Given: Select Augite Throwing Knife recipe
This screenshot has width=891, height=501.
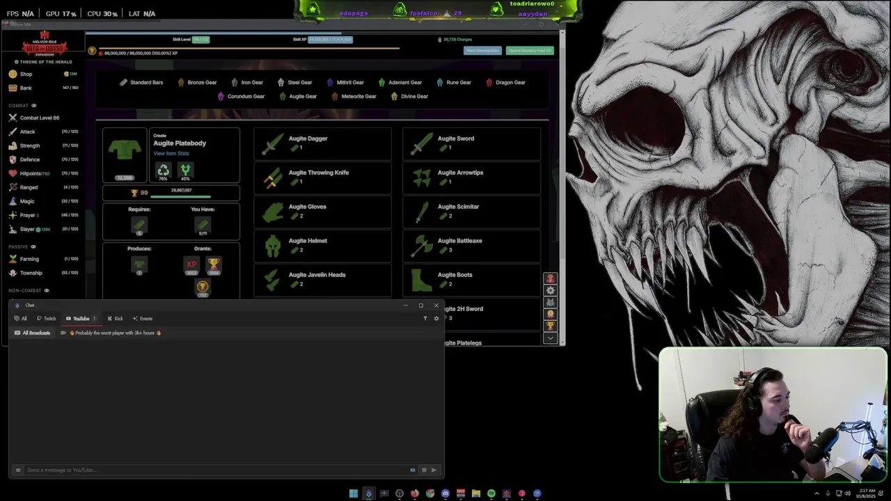Looking at the screenshot, I should pyautogui.click(x=322, y=177).
